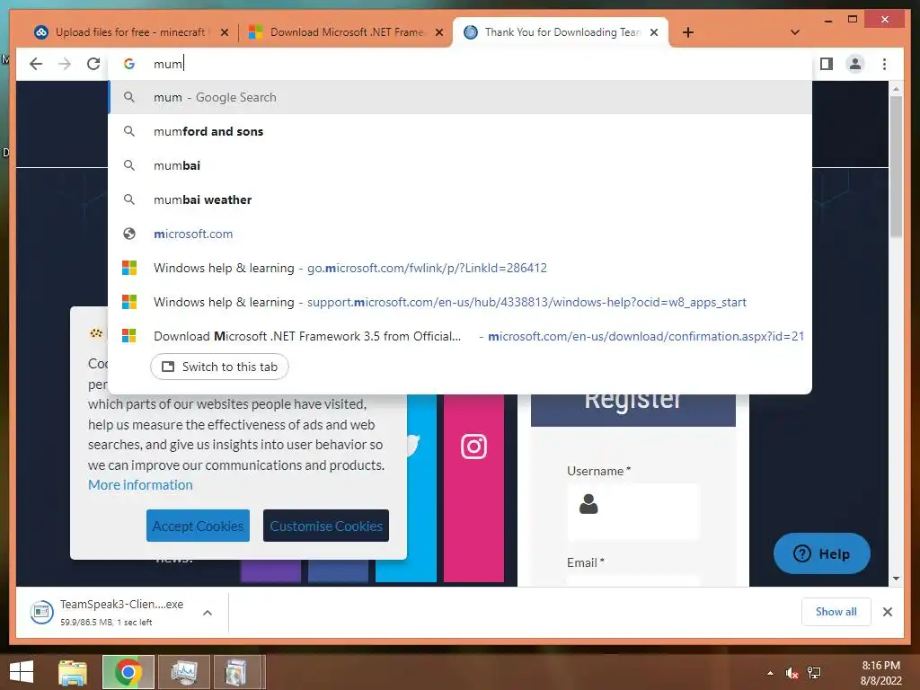Click the page vertical scrollbar thumb
The image size is (920, 690).
[x=896, y=166]
